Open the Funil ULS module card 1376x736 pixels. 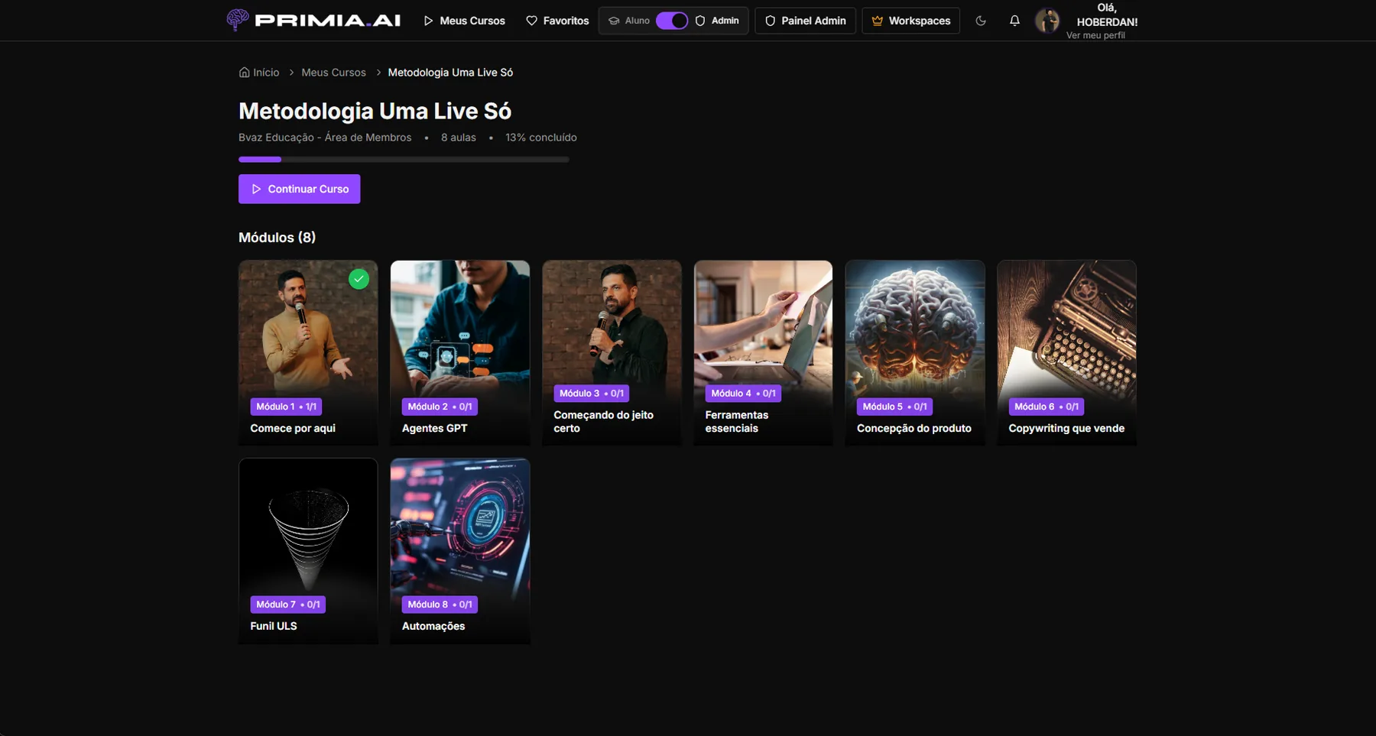tap(308, 550)
